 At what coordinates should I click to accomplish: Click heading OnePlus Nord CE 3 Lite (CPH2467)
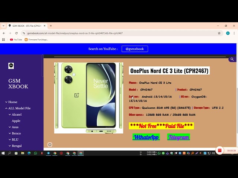(x=169, y=70)
